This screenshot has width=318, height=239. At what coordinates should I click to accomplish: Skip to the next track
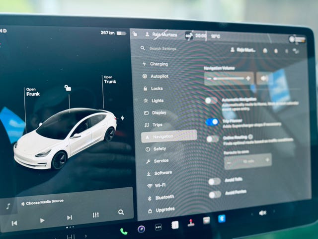[x=70, y=218]
